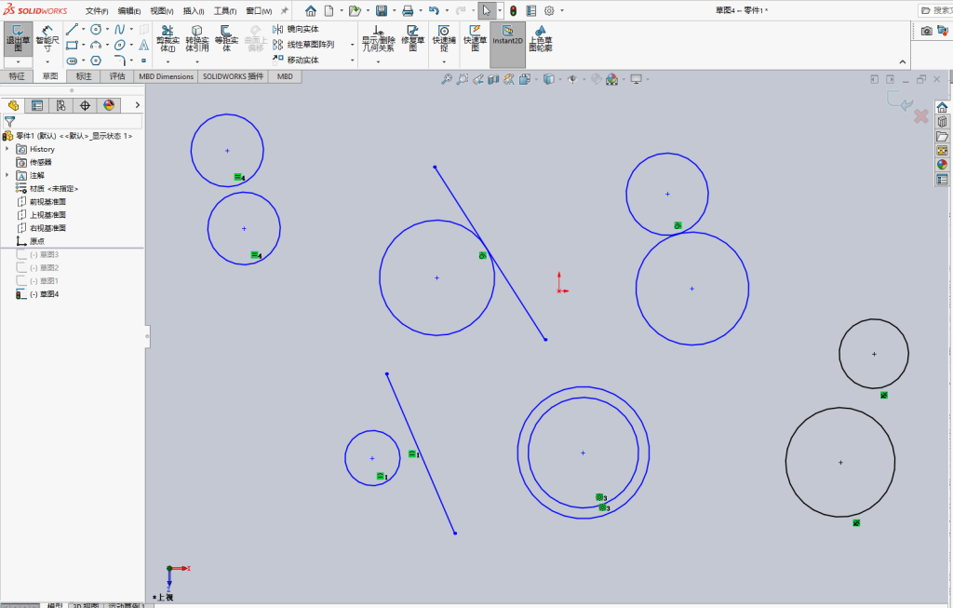Switch to the 特征 Features tab
Screen dimensions: 953x608
click(x=17, y=76)
